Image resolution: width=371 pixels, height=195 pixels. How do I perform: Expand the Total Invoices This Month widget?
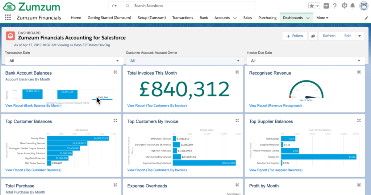pyautogui.click(x=237, y=72)
